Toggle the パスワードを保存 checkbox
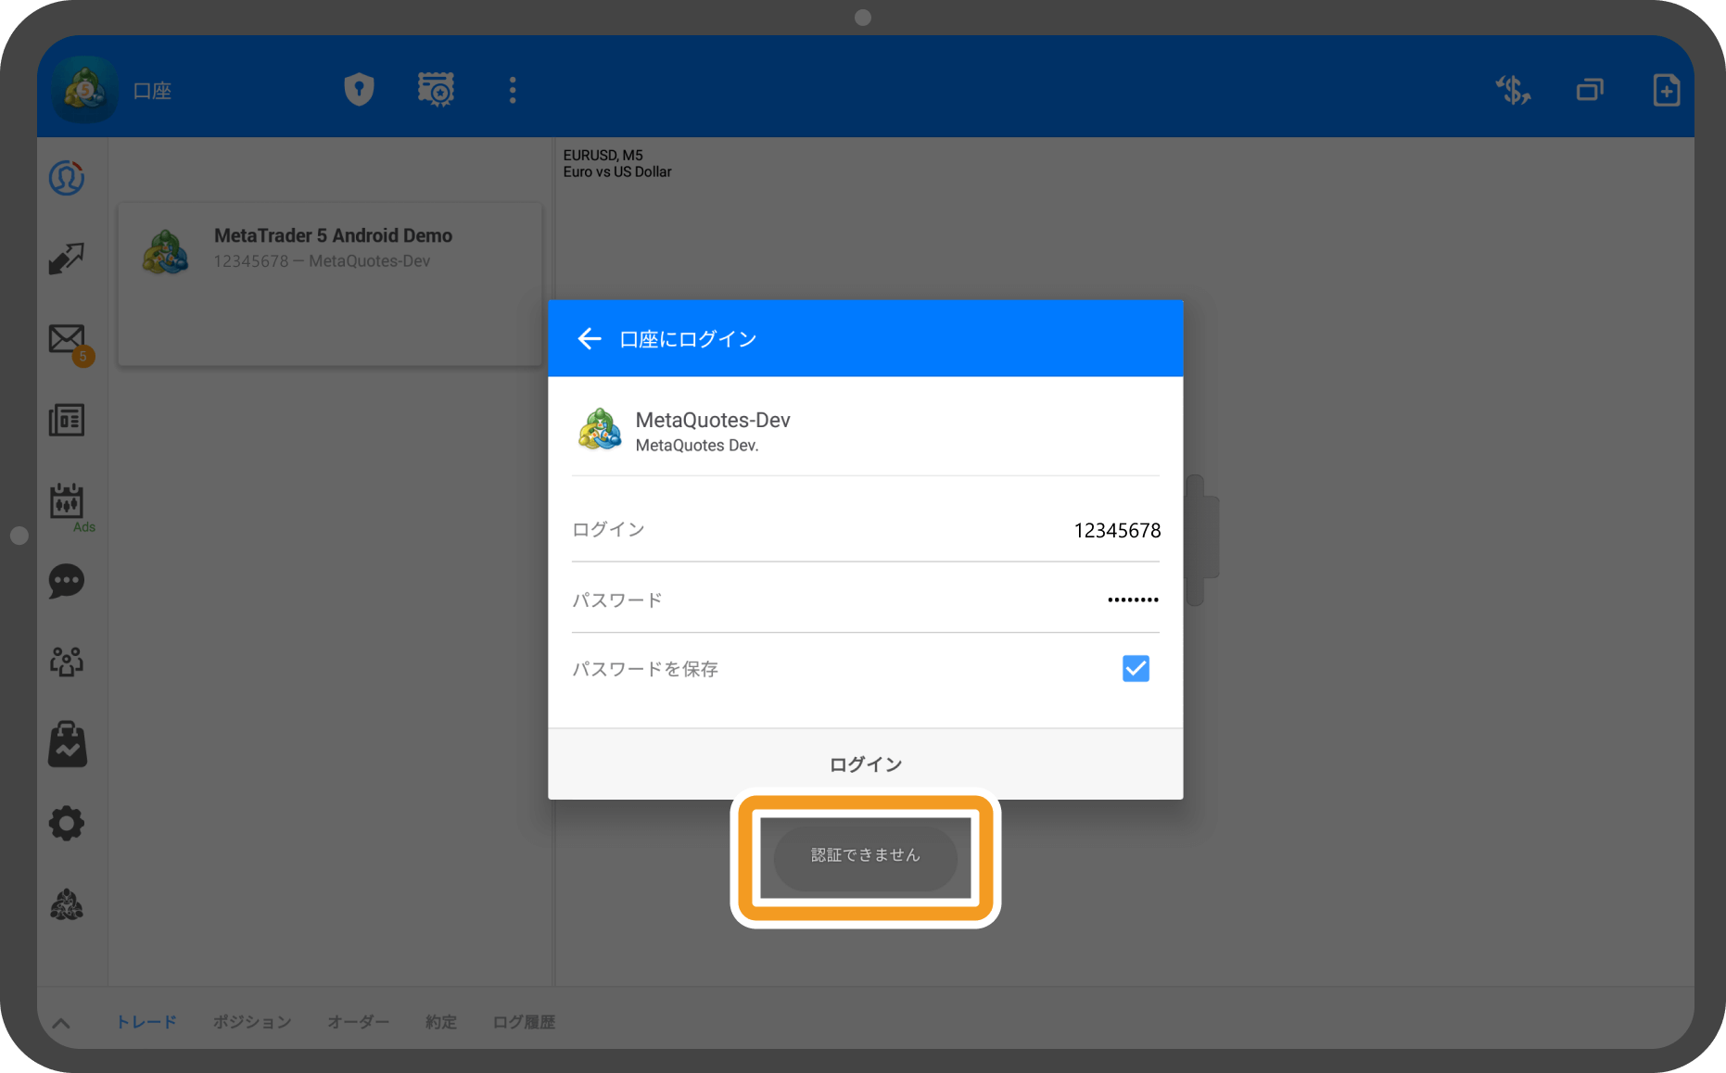The height and width of the screenshot is (1073, 1726). pyautogui.click(x=1136, y=668)
